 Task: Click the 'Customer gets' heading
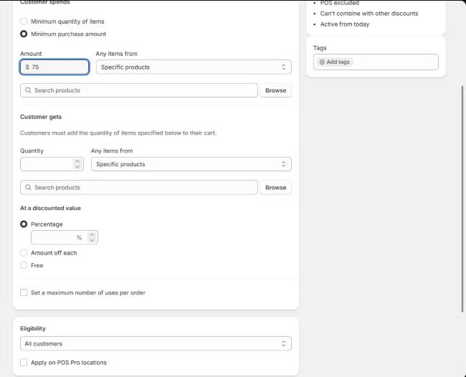click(41, 117)
